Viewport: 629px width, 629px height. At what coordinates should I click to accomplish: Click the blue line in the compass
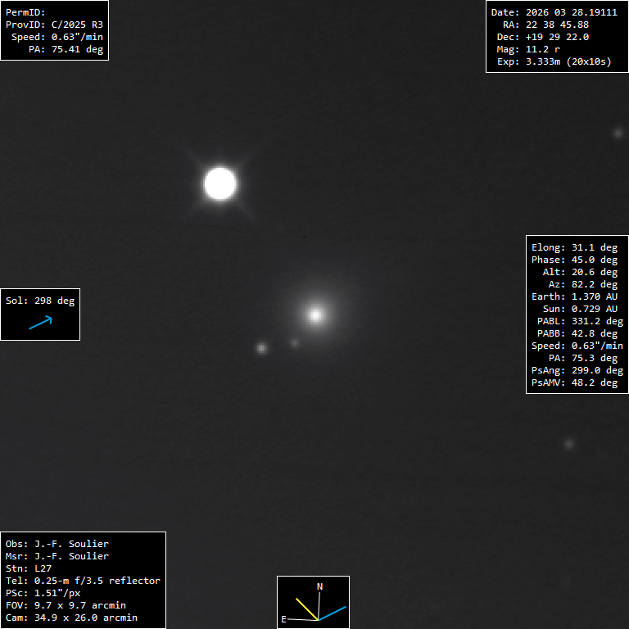coord(333,613)
